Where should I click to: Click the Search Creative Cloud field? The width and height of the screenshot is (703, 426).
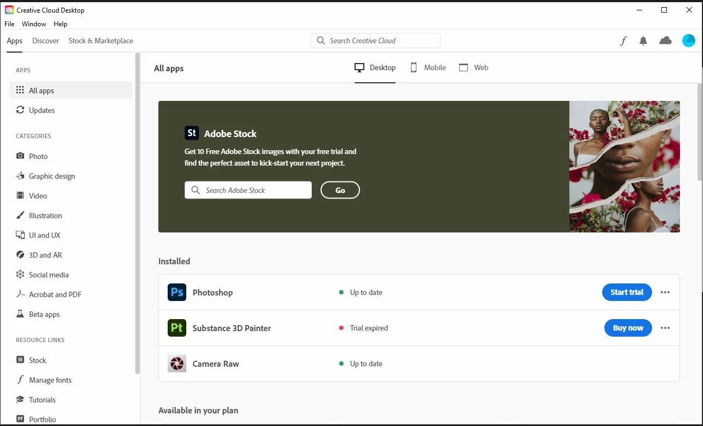[375, 41]
